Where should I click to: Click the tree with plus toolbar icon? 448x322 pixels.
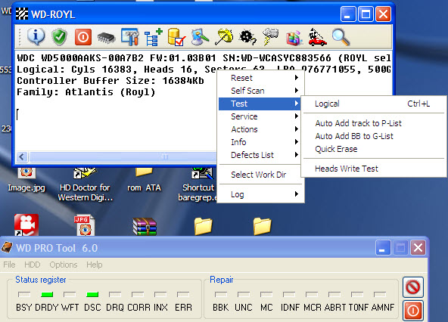click(154, 37)
